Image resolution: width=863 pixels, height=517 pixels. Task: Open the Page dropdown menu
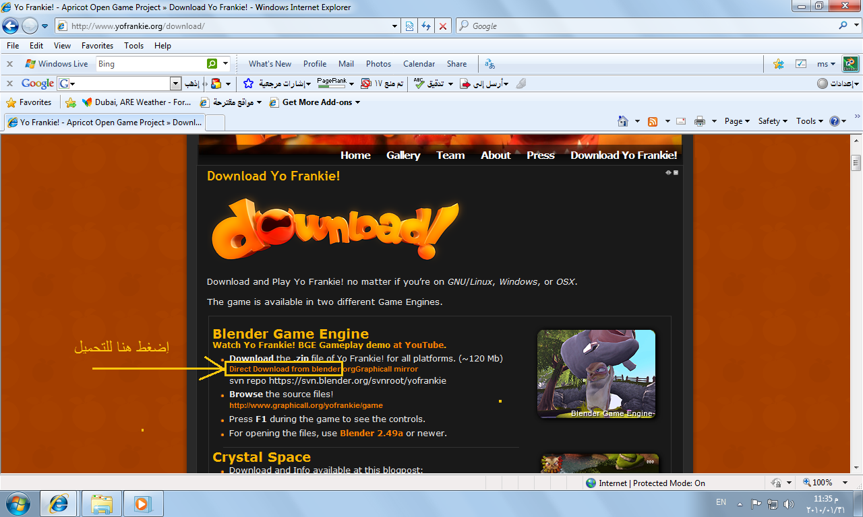coord(737,121)
